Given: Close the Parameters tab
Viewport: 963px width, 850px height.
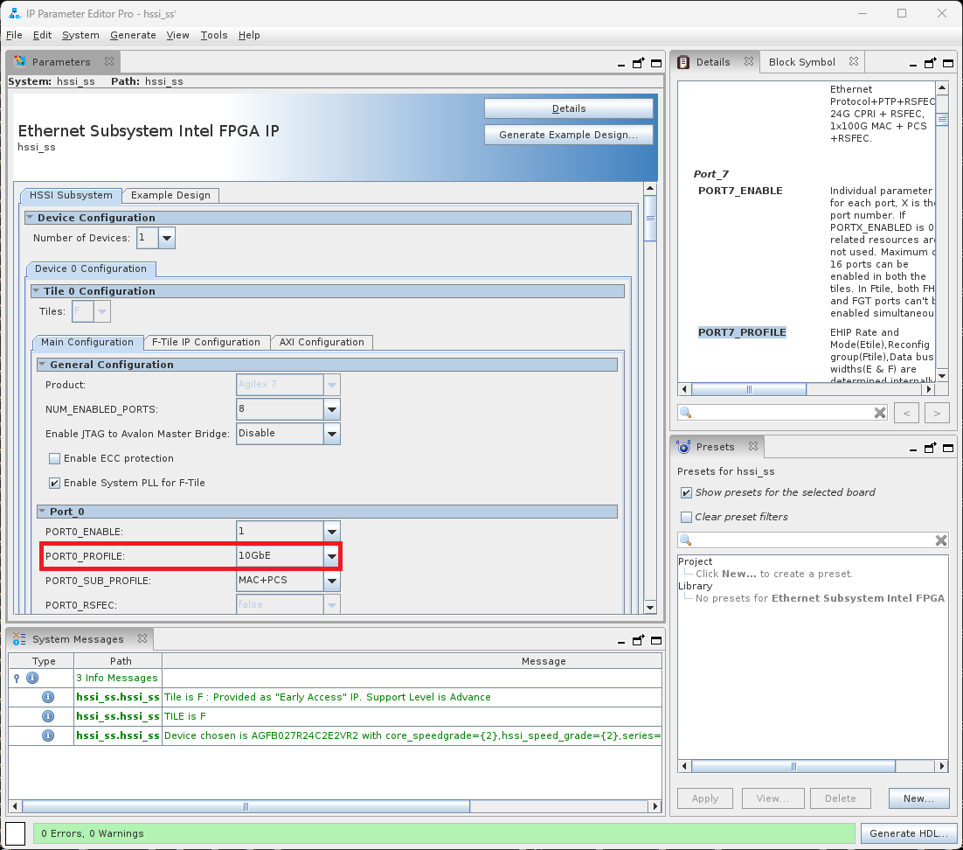Looking at the screenshot, I should tap(109, 62).
